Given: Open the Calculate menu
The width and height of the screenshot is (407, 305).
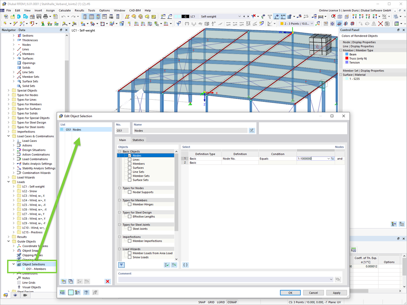Looking at the screenshot, I should click(64, 10).
